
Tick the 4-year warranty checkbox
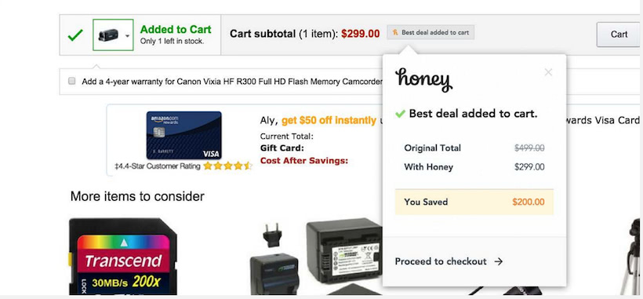click(x=72, y=81)
